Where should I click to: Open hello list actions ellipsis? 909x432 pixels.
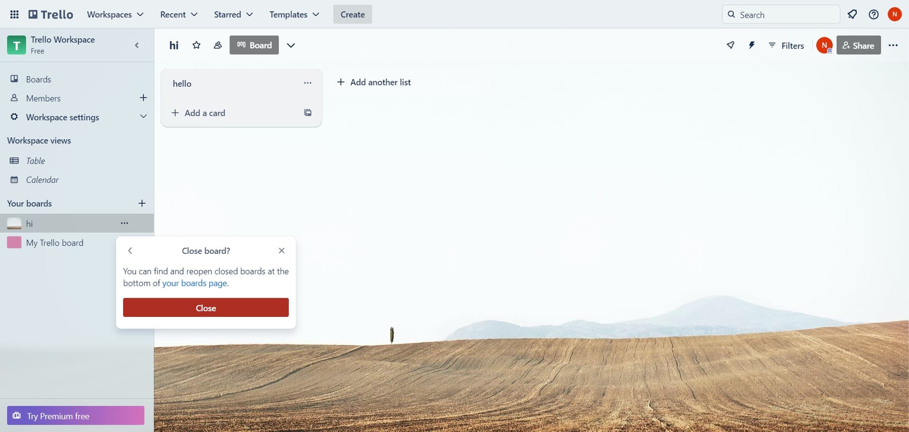(308, 83)
